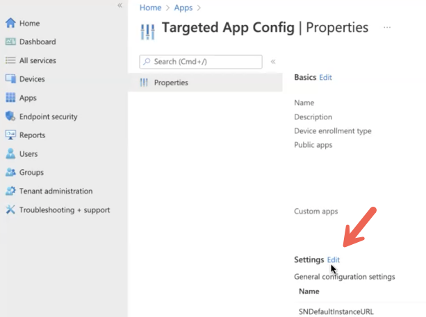Click the Dashboard chart icon
This screenshot has height=317, width=426.
[10, 42]
